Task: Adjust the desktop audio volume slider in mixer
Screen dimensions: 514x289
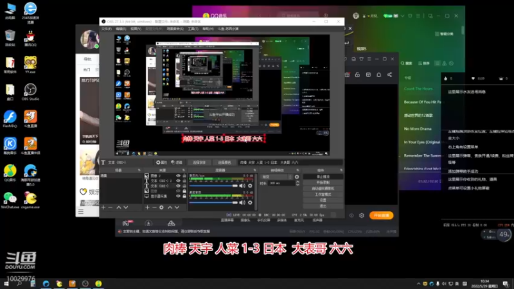Action: click(213, 203)
